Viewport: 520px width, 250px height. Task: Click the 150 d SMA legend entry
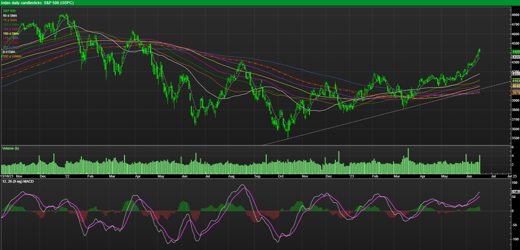click(11, 33)
